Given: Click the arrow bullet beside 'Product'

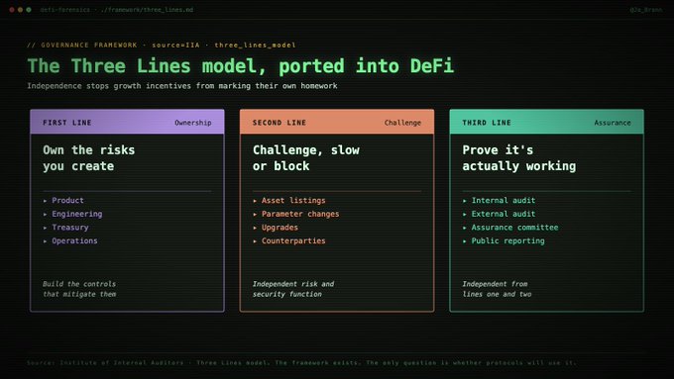Looking at the screenshot, I should pos(46,201).
